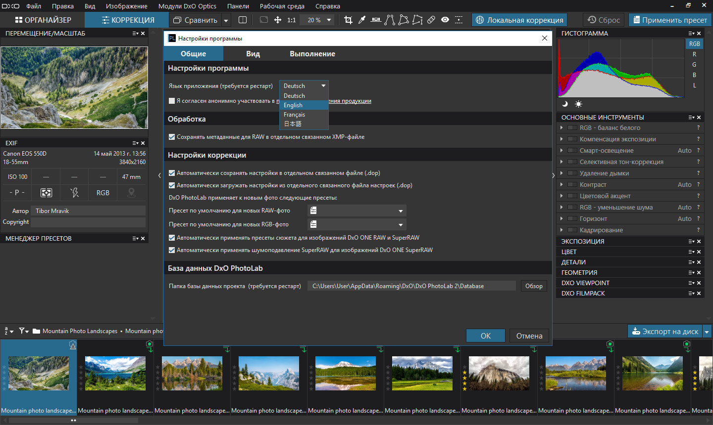Close the Histogram panel with its X icon

click(699, 34)
